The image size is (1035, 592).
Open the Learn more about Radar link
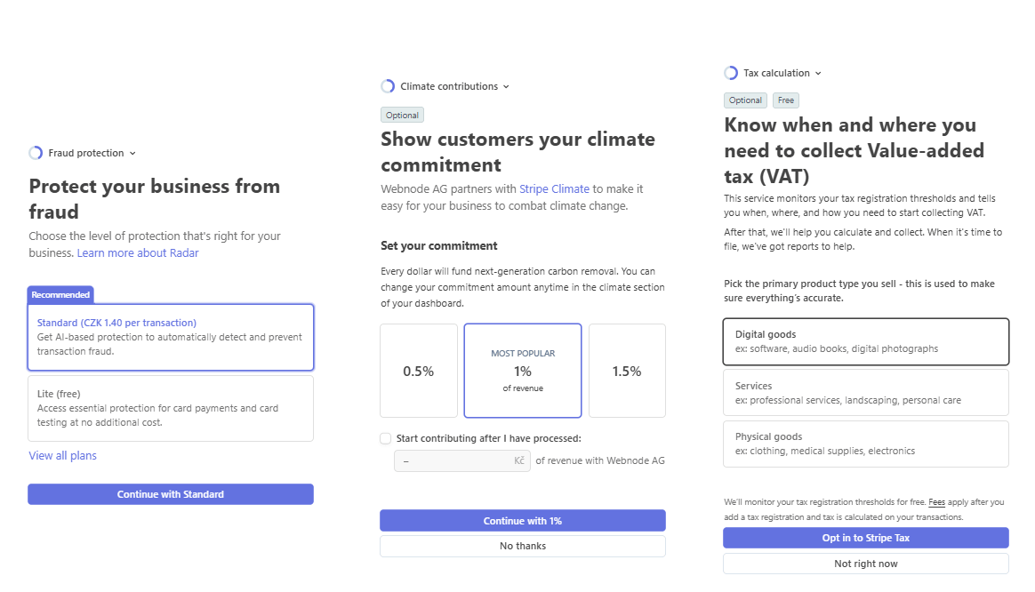click(x=138, y=252)
